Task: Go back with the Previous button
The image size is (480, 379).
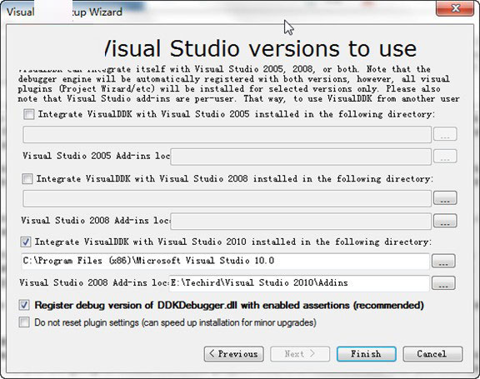Action: 234,354
